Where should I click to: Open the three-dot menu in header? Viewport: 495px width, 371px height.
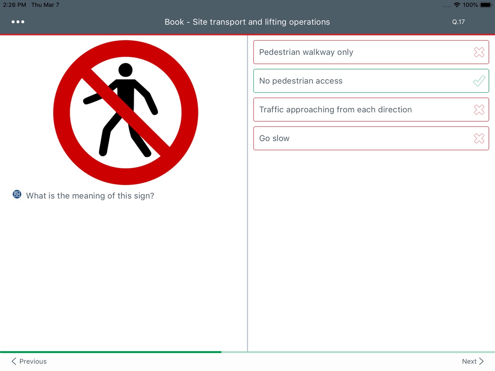click(18, 22)
